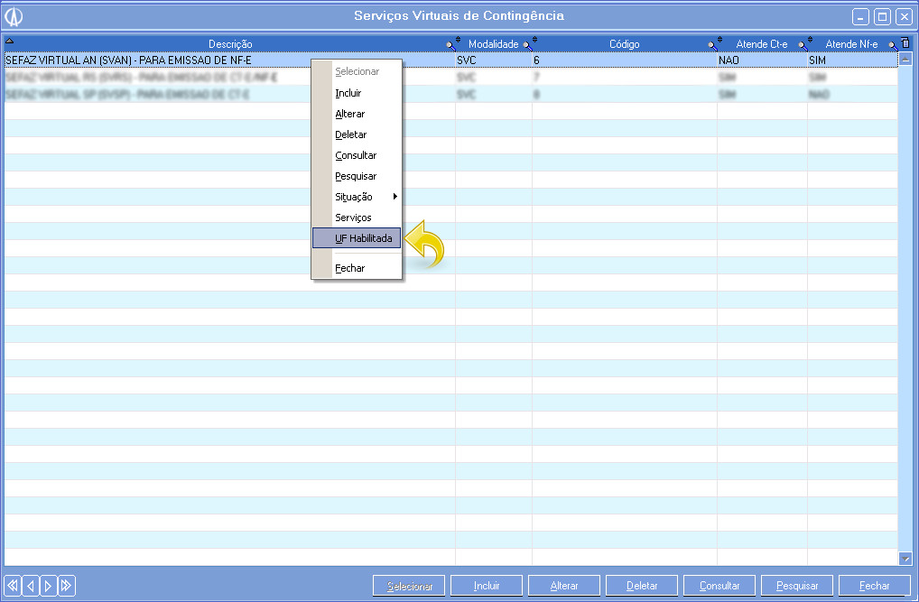Click the application logo in the title bar
Screen dimensions: 919x602
click(x=14, y=16)
